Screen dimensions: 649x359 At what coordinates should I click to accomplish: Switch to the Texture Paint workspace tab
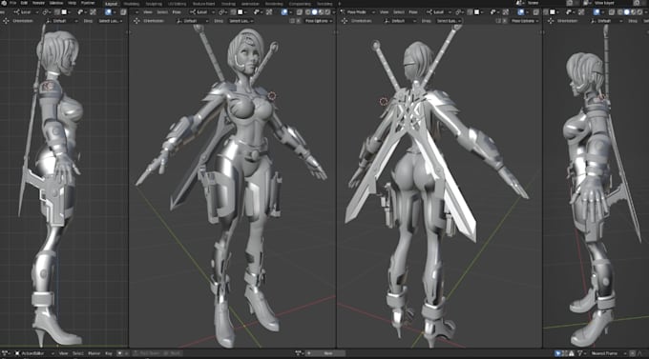203,4
